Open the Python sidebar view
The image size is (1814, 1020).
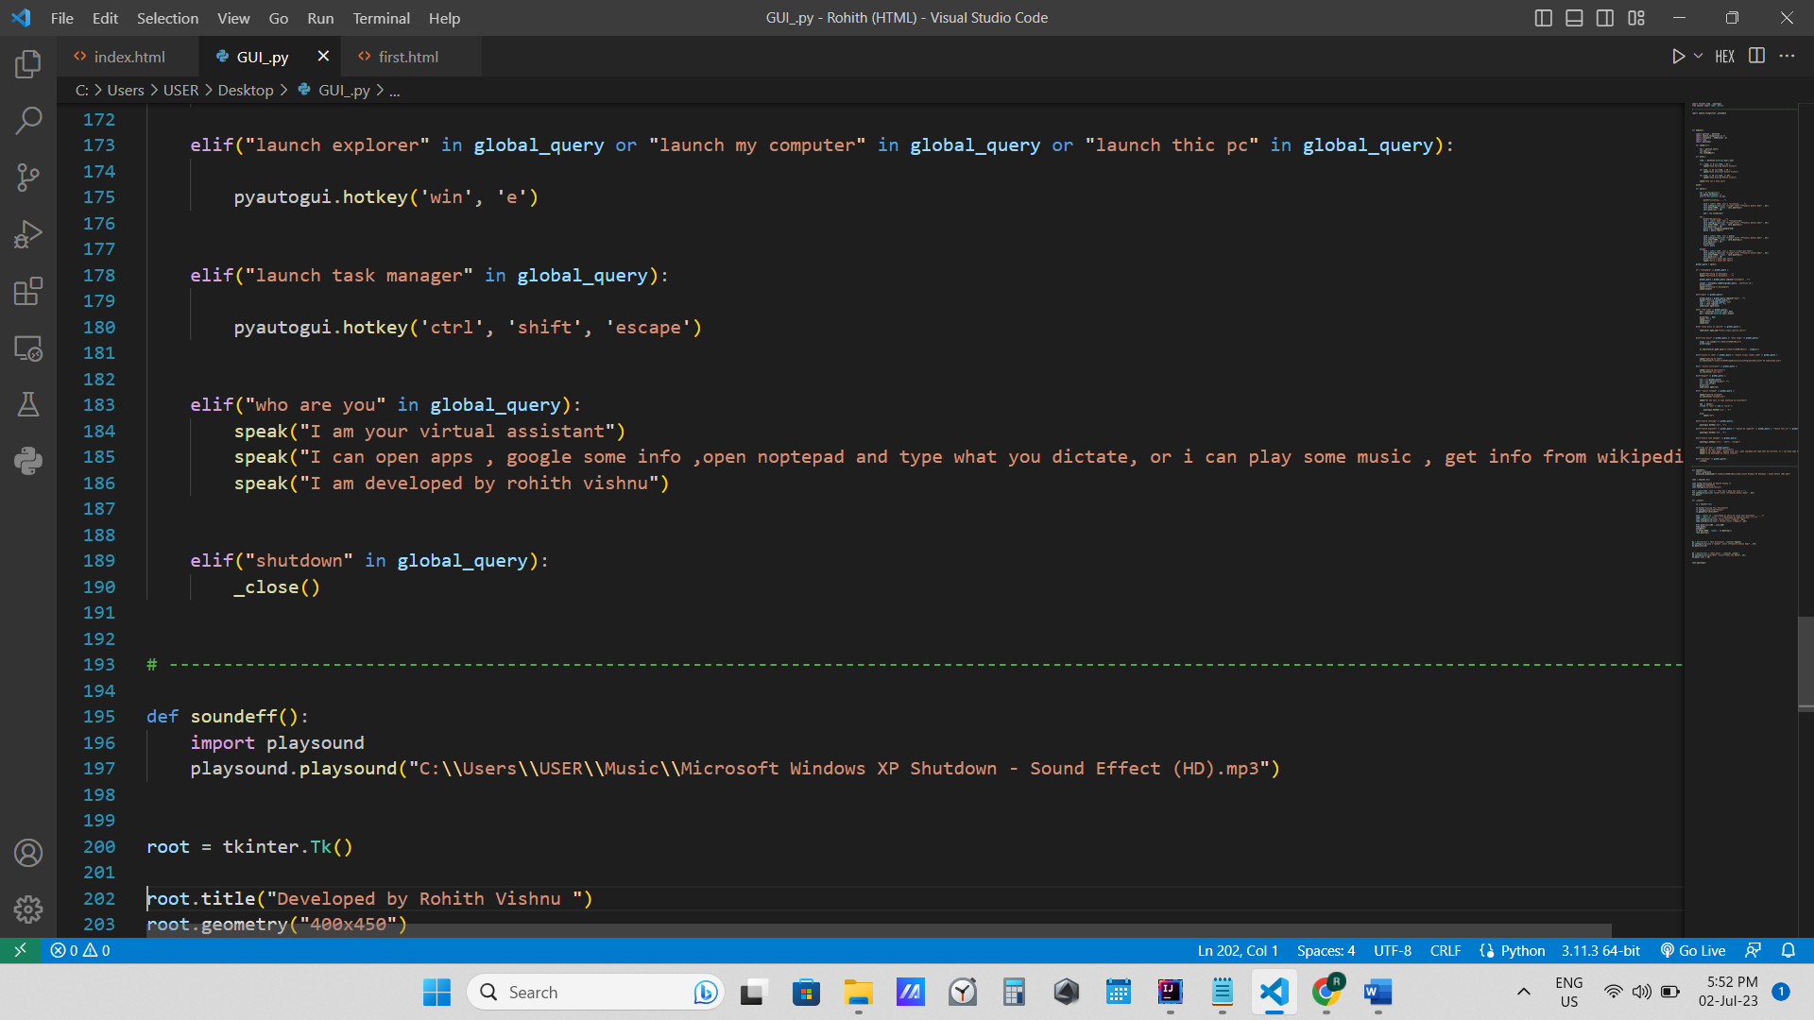[x=28, y=461]
